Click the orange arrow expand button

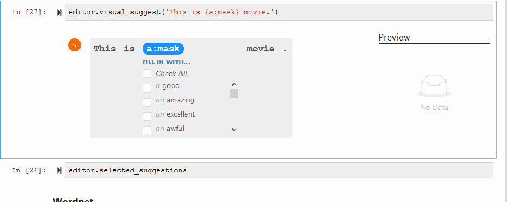[x=75, y=45]
